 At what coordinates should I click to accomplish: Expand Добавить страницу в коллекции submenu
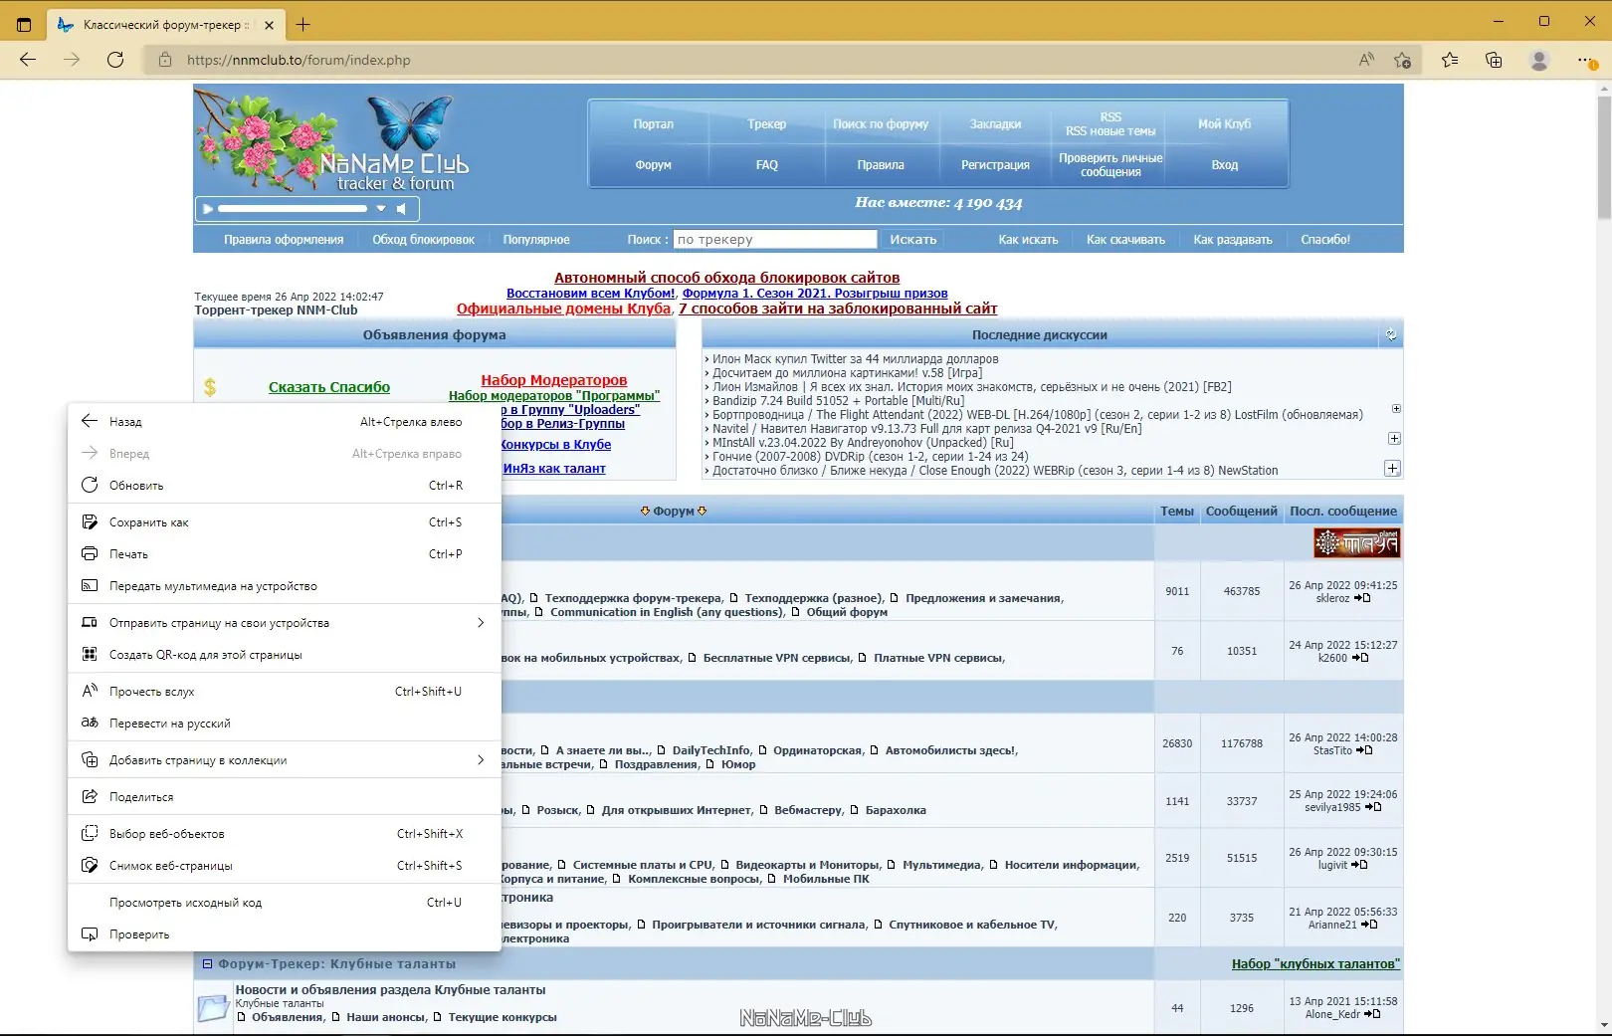[285, 760]
